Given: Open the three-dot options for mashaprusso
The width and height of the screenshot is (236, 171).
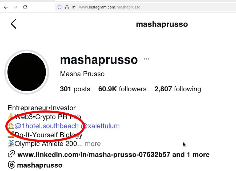Looking at the screenshot, I should pos(146,59).
